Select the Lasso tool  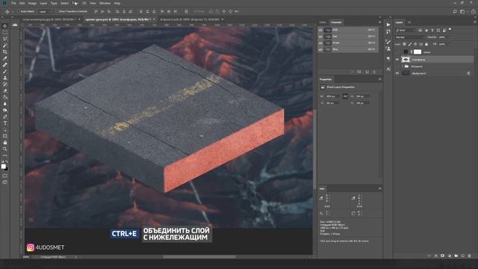click(4, 39)
